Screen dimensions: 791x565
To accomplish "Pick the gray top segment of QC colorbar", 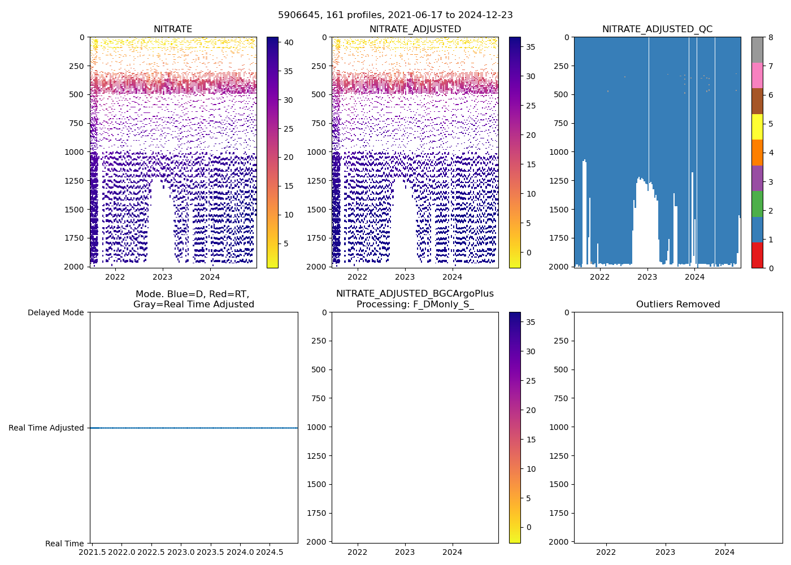I will tap(757, 50).
